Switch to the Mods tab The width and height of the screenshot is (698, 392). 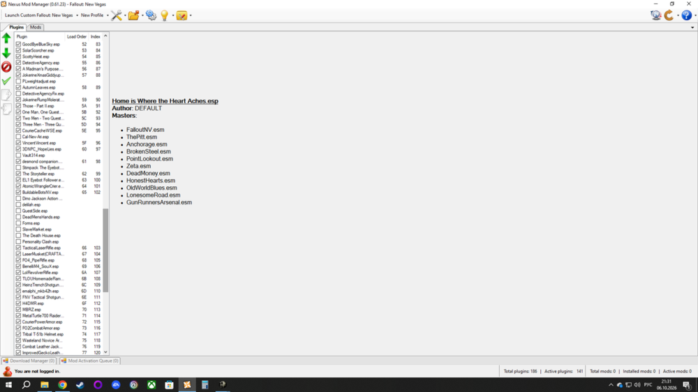(36, 27)
